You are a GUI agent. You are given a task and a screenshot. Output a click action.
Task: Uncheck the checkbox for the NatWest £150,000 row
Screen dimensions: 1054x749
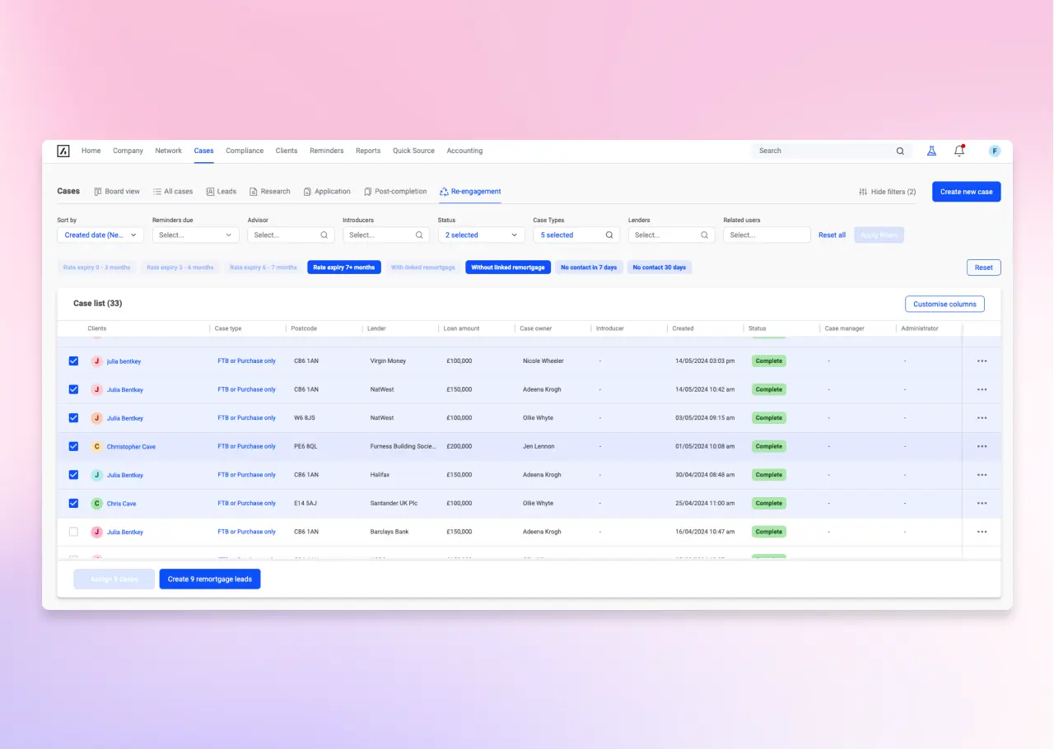[x=73, y=389]
